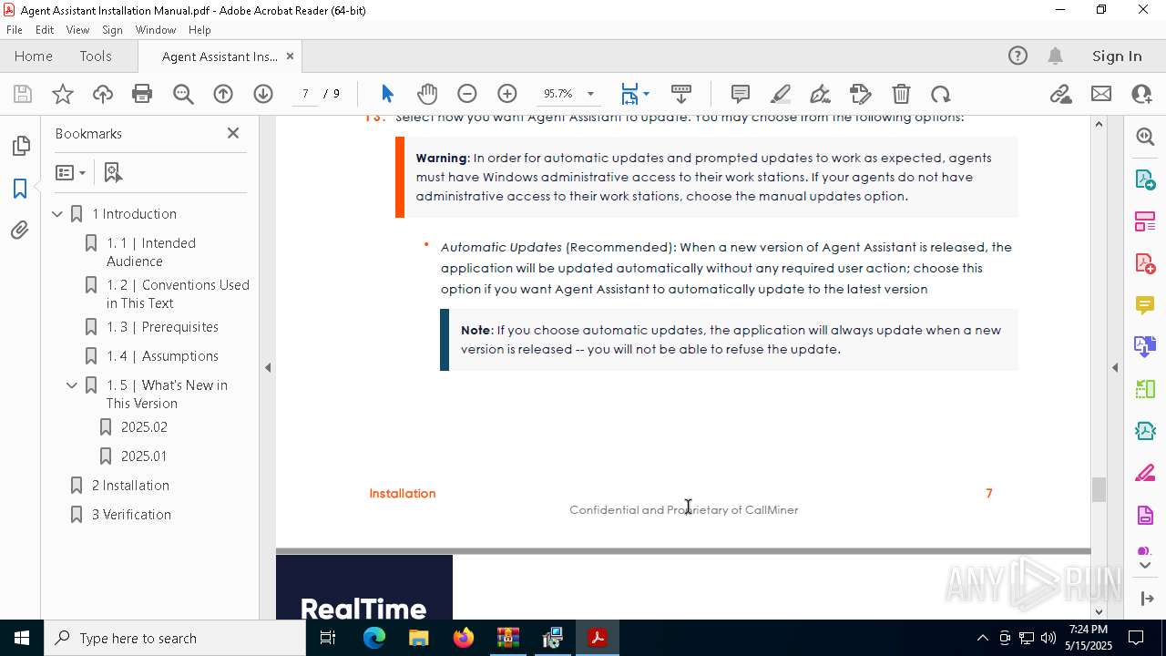Collapse the right tools pane arrow
This screenshot has width=1166, height=656.
(x=1115, y=368)
